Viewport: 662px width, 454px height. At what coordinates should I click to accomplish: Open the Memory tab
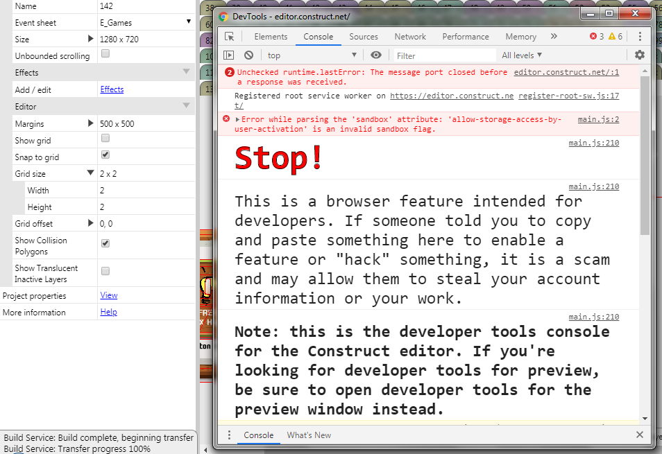[x=521, y=37]
